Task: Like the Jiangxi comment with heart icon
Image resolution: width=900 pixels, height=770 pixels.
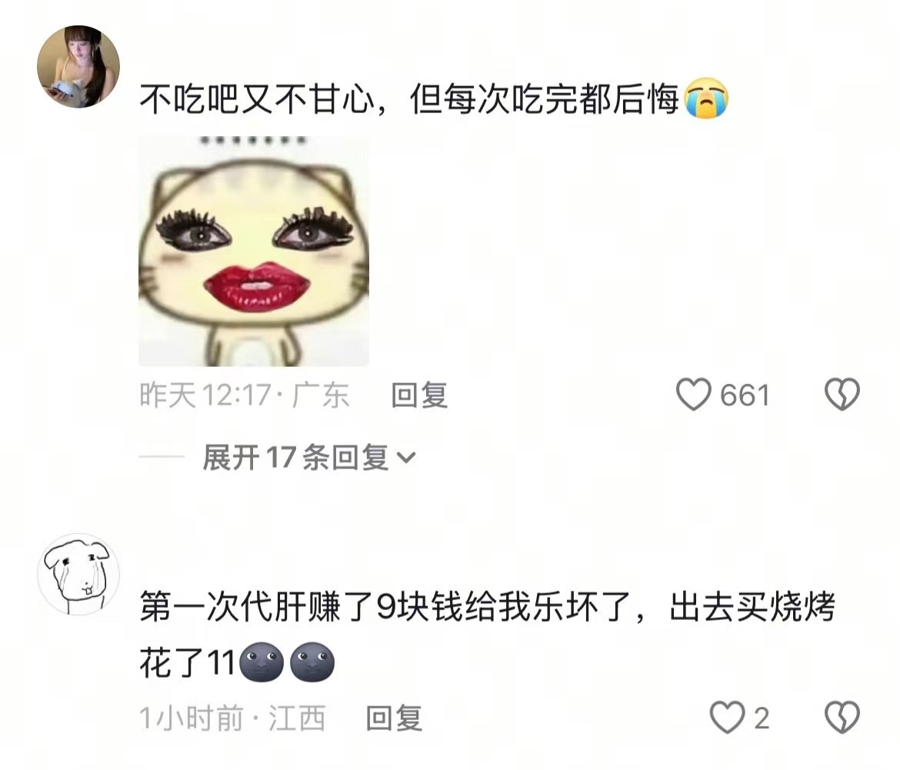Action: (x=727, y=717)
